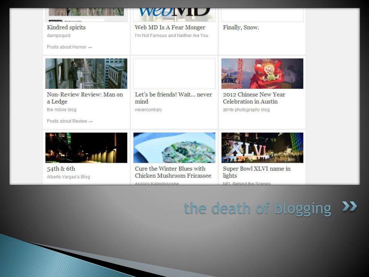Viewport: 369px width, 277px height.
Task: Open 'Cure the Winter Blues with Chicken Mushroom Fricassee'
Action: point(173,172)
